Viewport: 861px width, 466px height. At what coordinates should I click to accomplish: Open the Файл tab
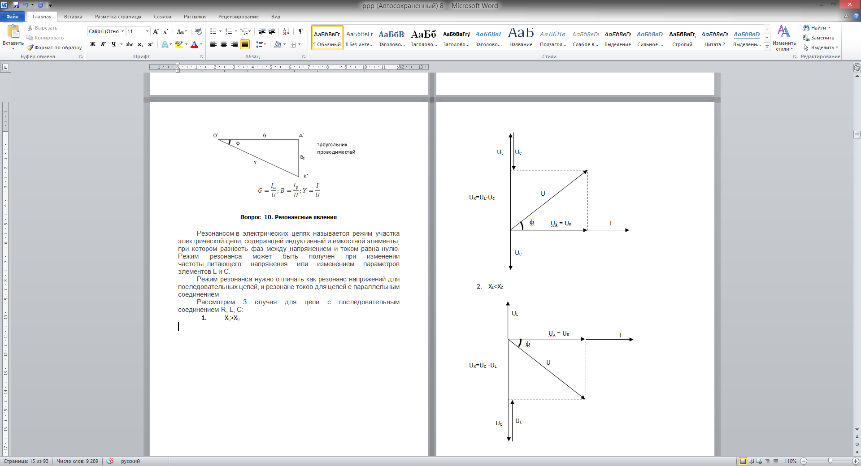pyautogui.click(x=13, y=17)
